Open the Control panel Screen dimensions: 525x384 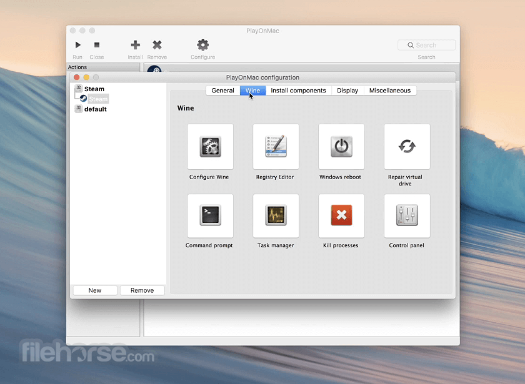(407, 216)
